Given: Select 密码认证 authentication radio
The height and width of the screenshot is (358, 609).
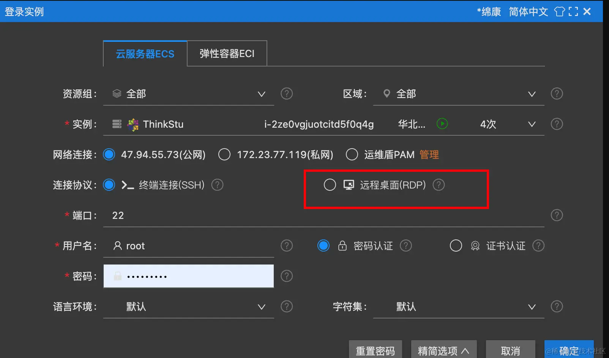Looking at the screenshot, I should tap(323, 246).
